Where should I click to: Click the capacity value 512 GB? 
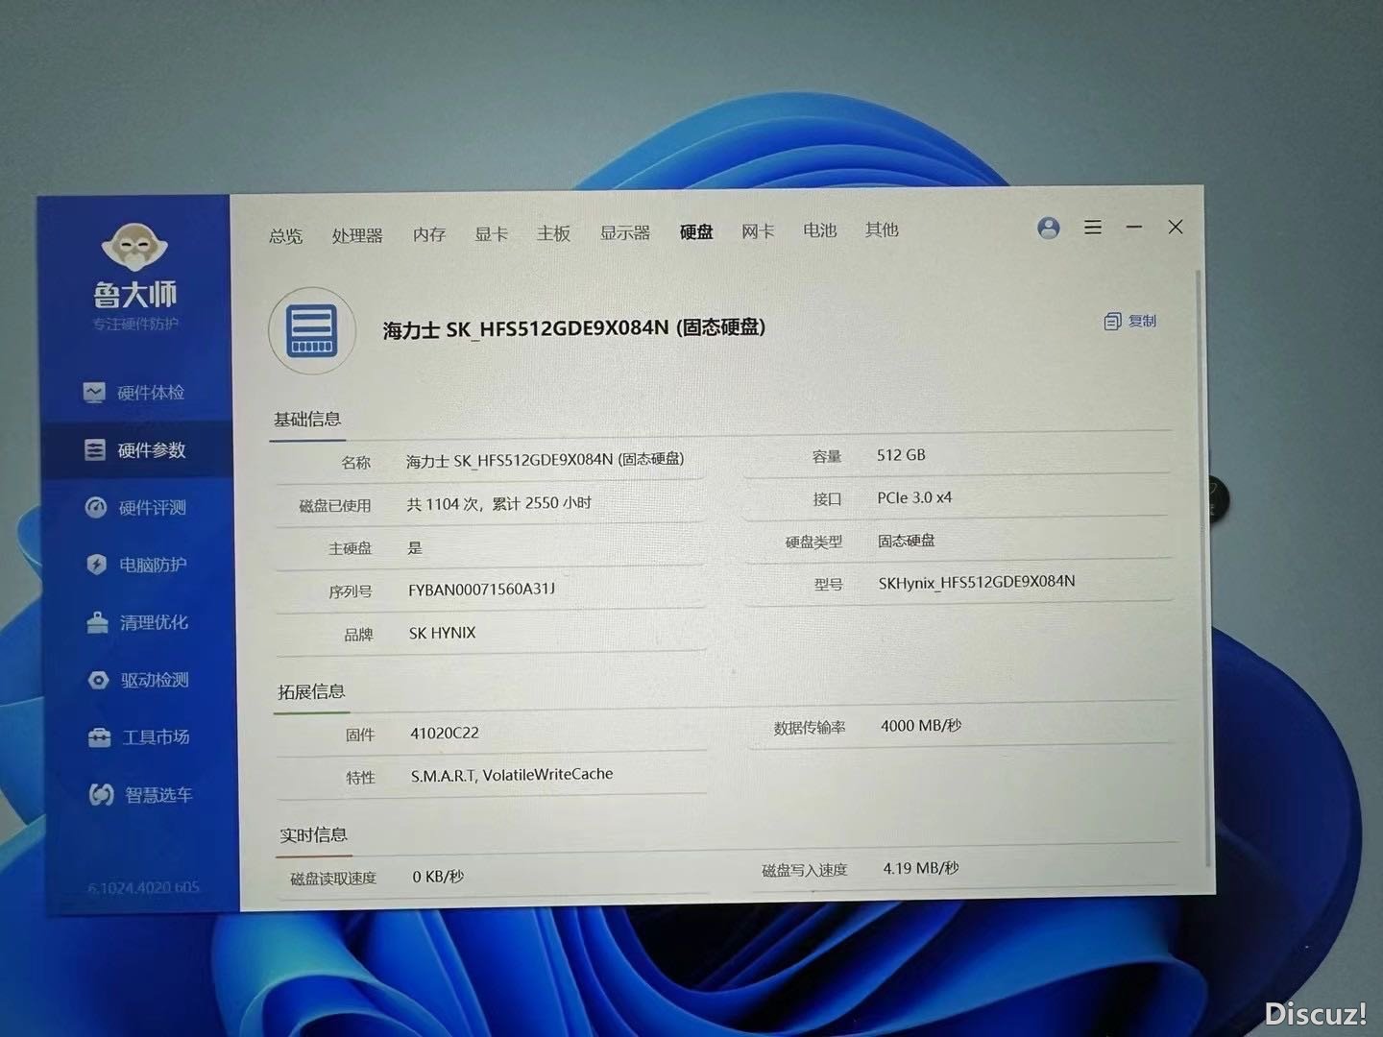pyautogui.click(x=901, y=455)
